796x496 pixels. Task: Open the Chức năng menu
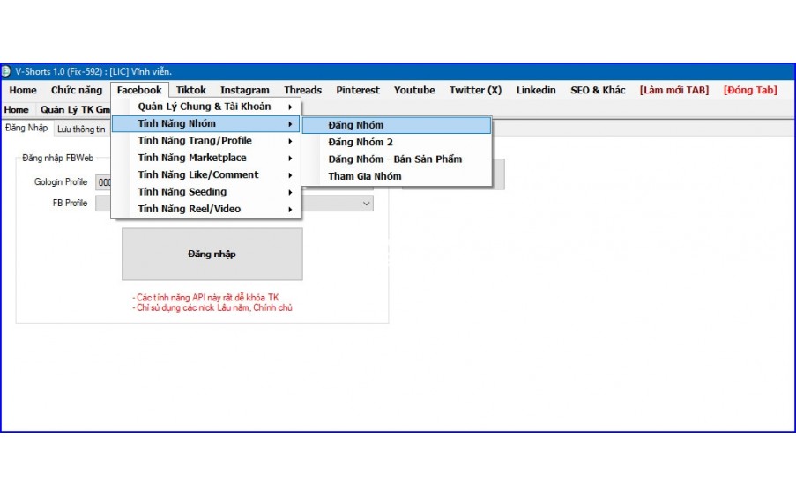77,90
